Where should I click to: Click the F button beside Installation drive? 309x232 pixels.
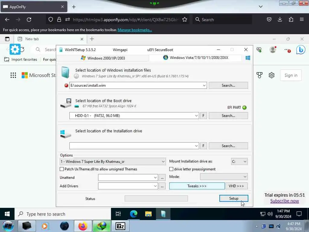(x=203, y=146)
